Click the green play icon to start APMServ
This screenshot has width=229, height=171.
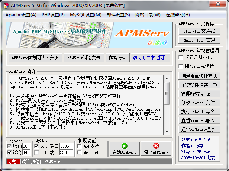125,146
